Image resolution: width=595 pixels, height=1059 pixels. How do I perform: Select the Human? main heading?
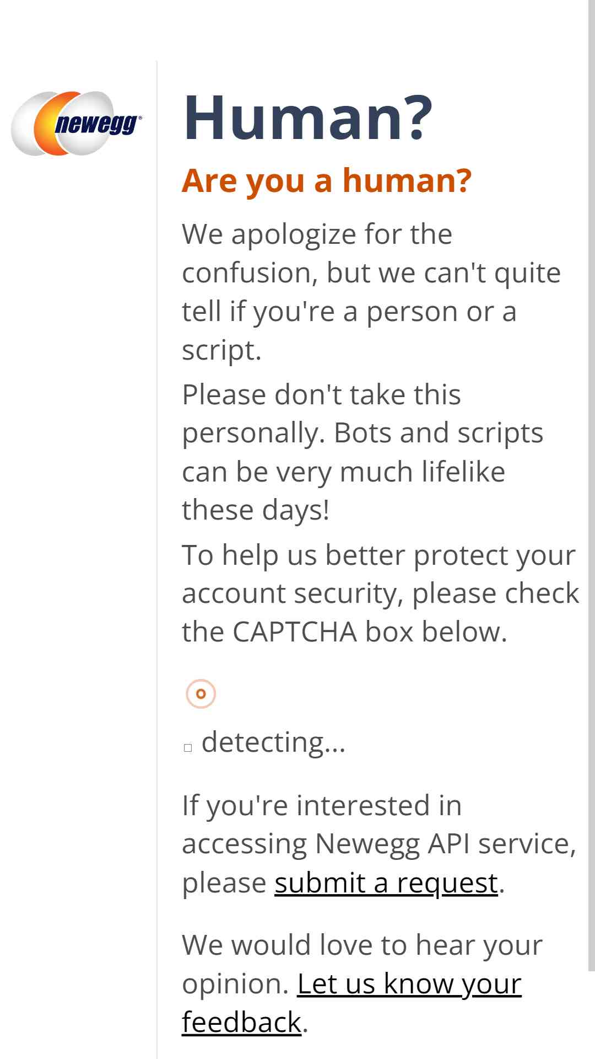307,117
